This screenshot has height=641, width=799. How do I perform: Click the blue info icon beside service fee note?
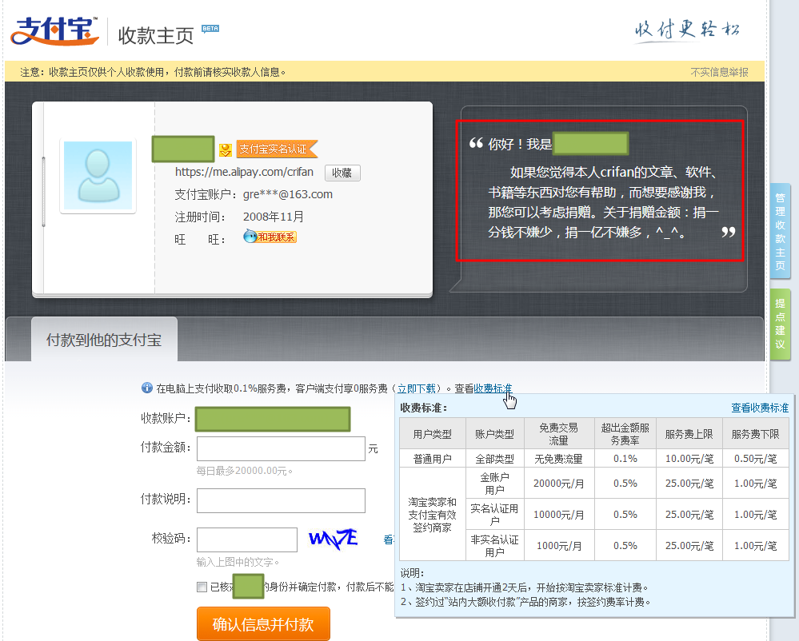click(146, 388)
